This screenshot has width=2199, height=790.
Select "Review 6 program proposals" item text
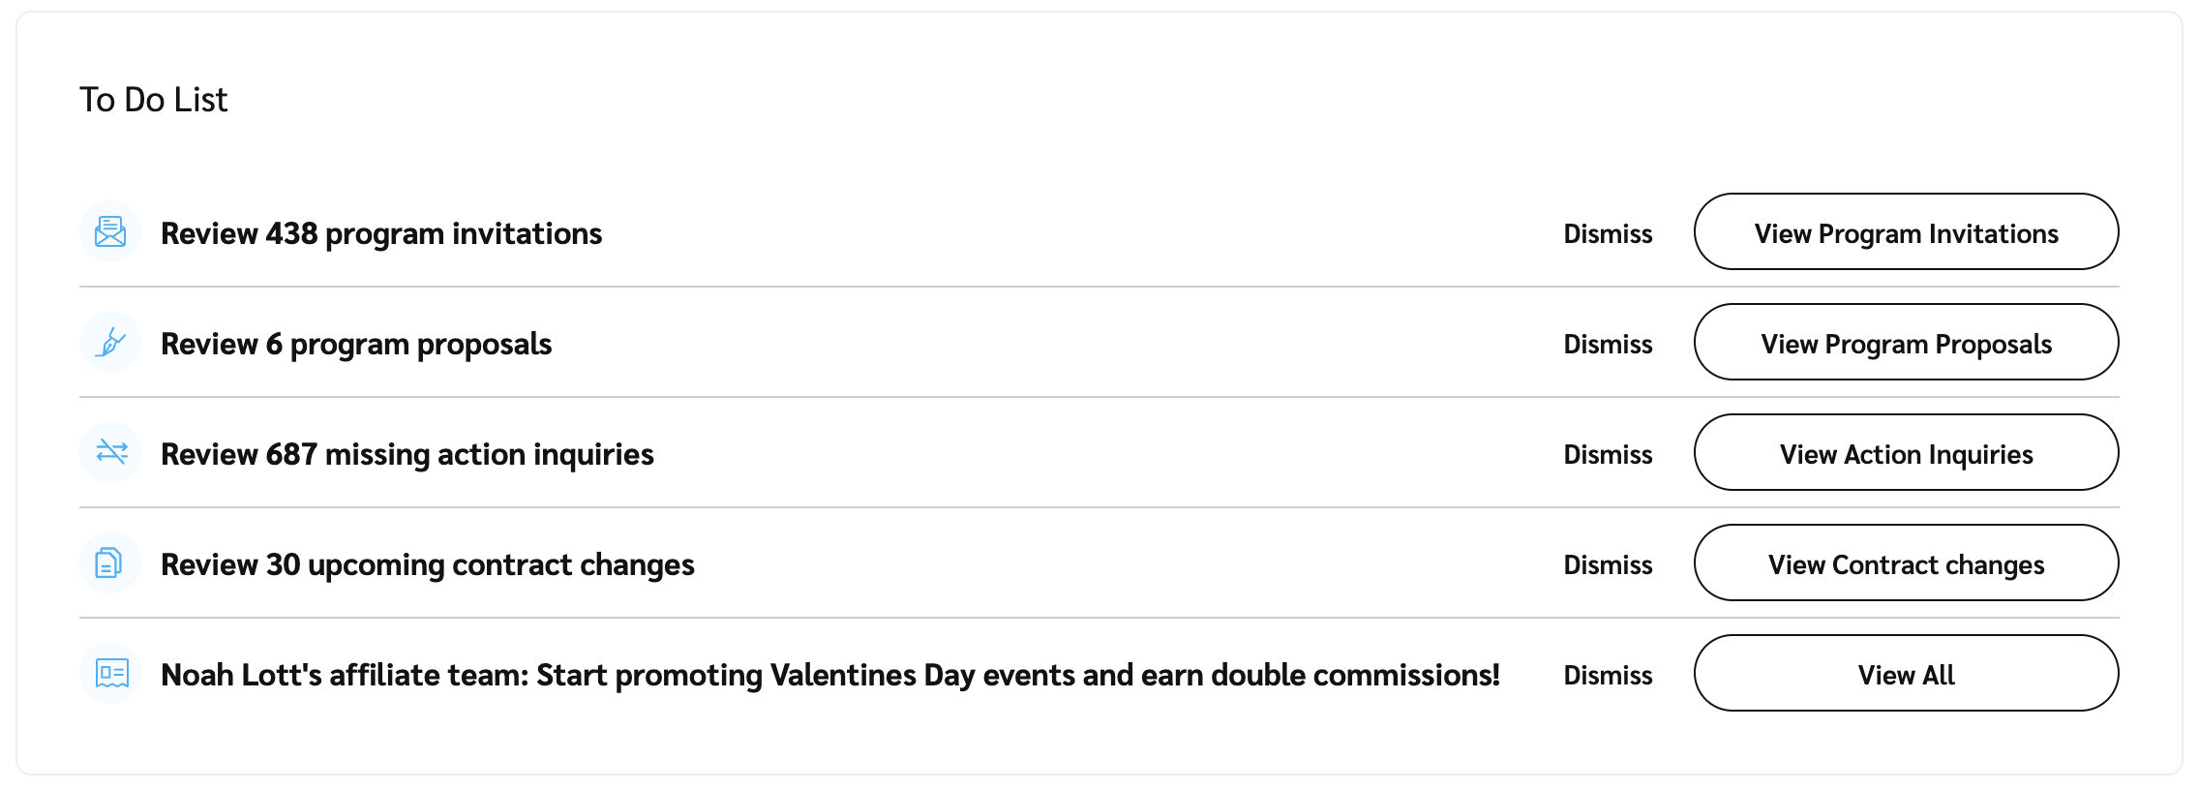pos(356,345)
